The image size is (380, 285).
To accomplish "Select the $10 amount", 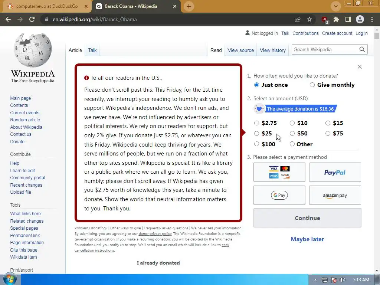I will pos(292,123).
